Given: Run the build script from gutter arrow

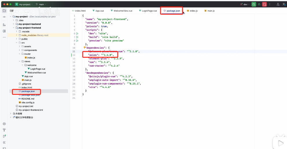Looking at the screenshot, I should (77, 37).
